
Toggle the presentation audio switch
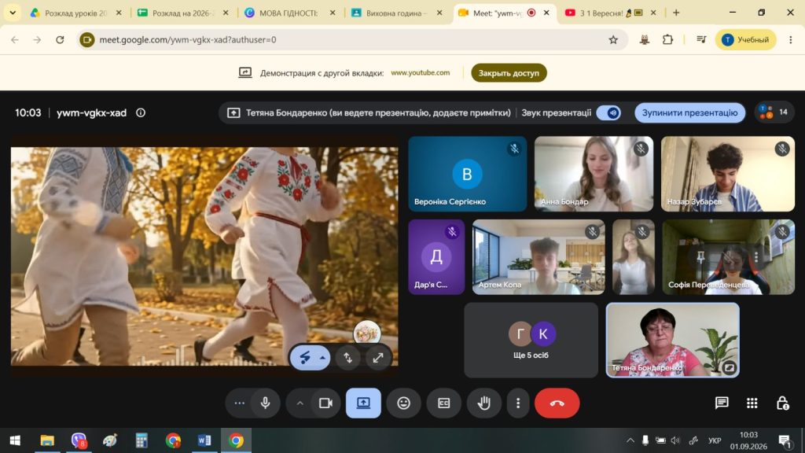tap(609, 112)
